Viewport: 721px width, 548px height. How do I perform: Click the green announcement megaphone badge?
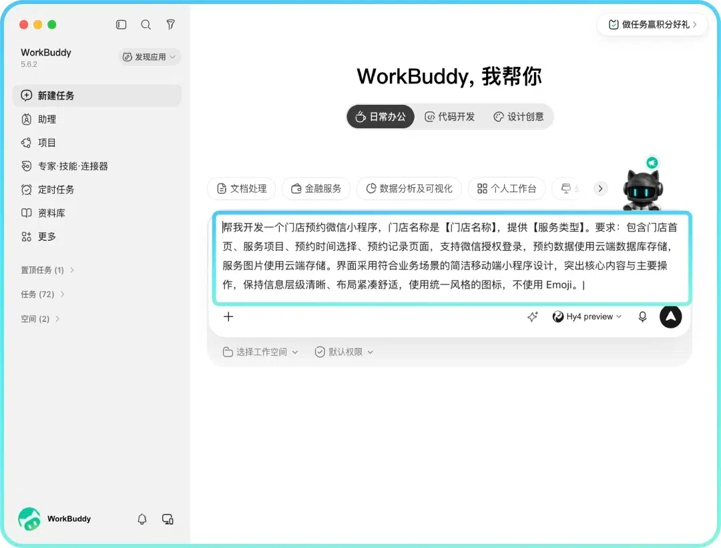pos(652,163)
